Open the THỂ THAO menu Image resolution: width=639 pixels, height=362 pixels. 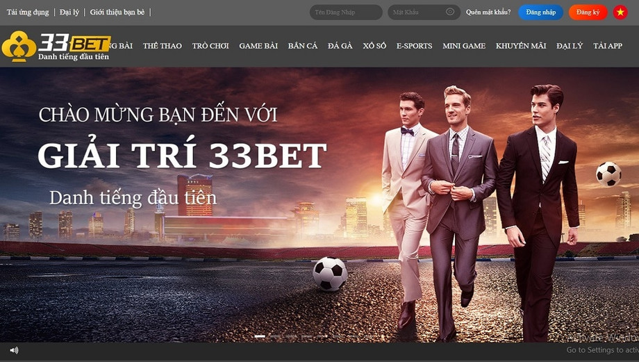tap(163, 46)
